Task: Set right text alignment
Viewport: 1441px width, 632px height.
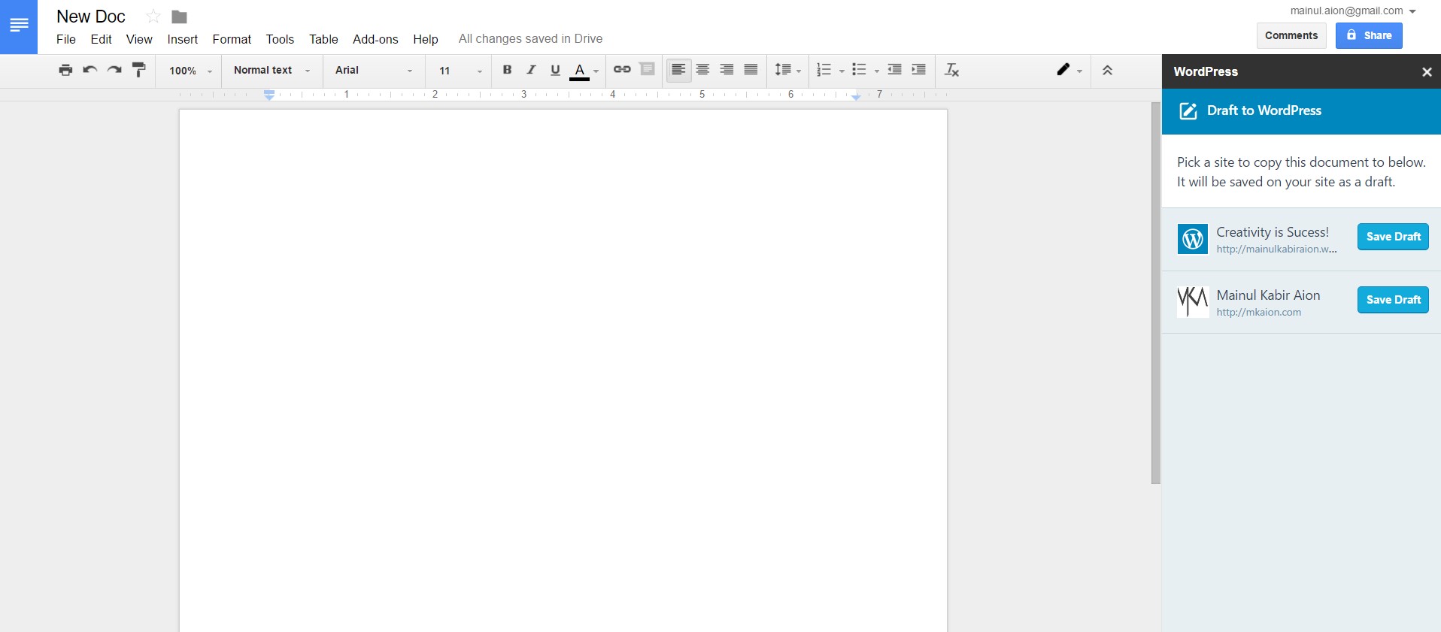Action: pos(727,70)
